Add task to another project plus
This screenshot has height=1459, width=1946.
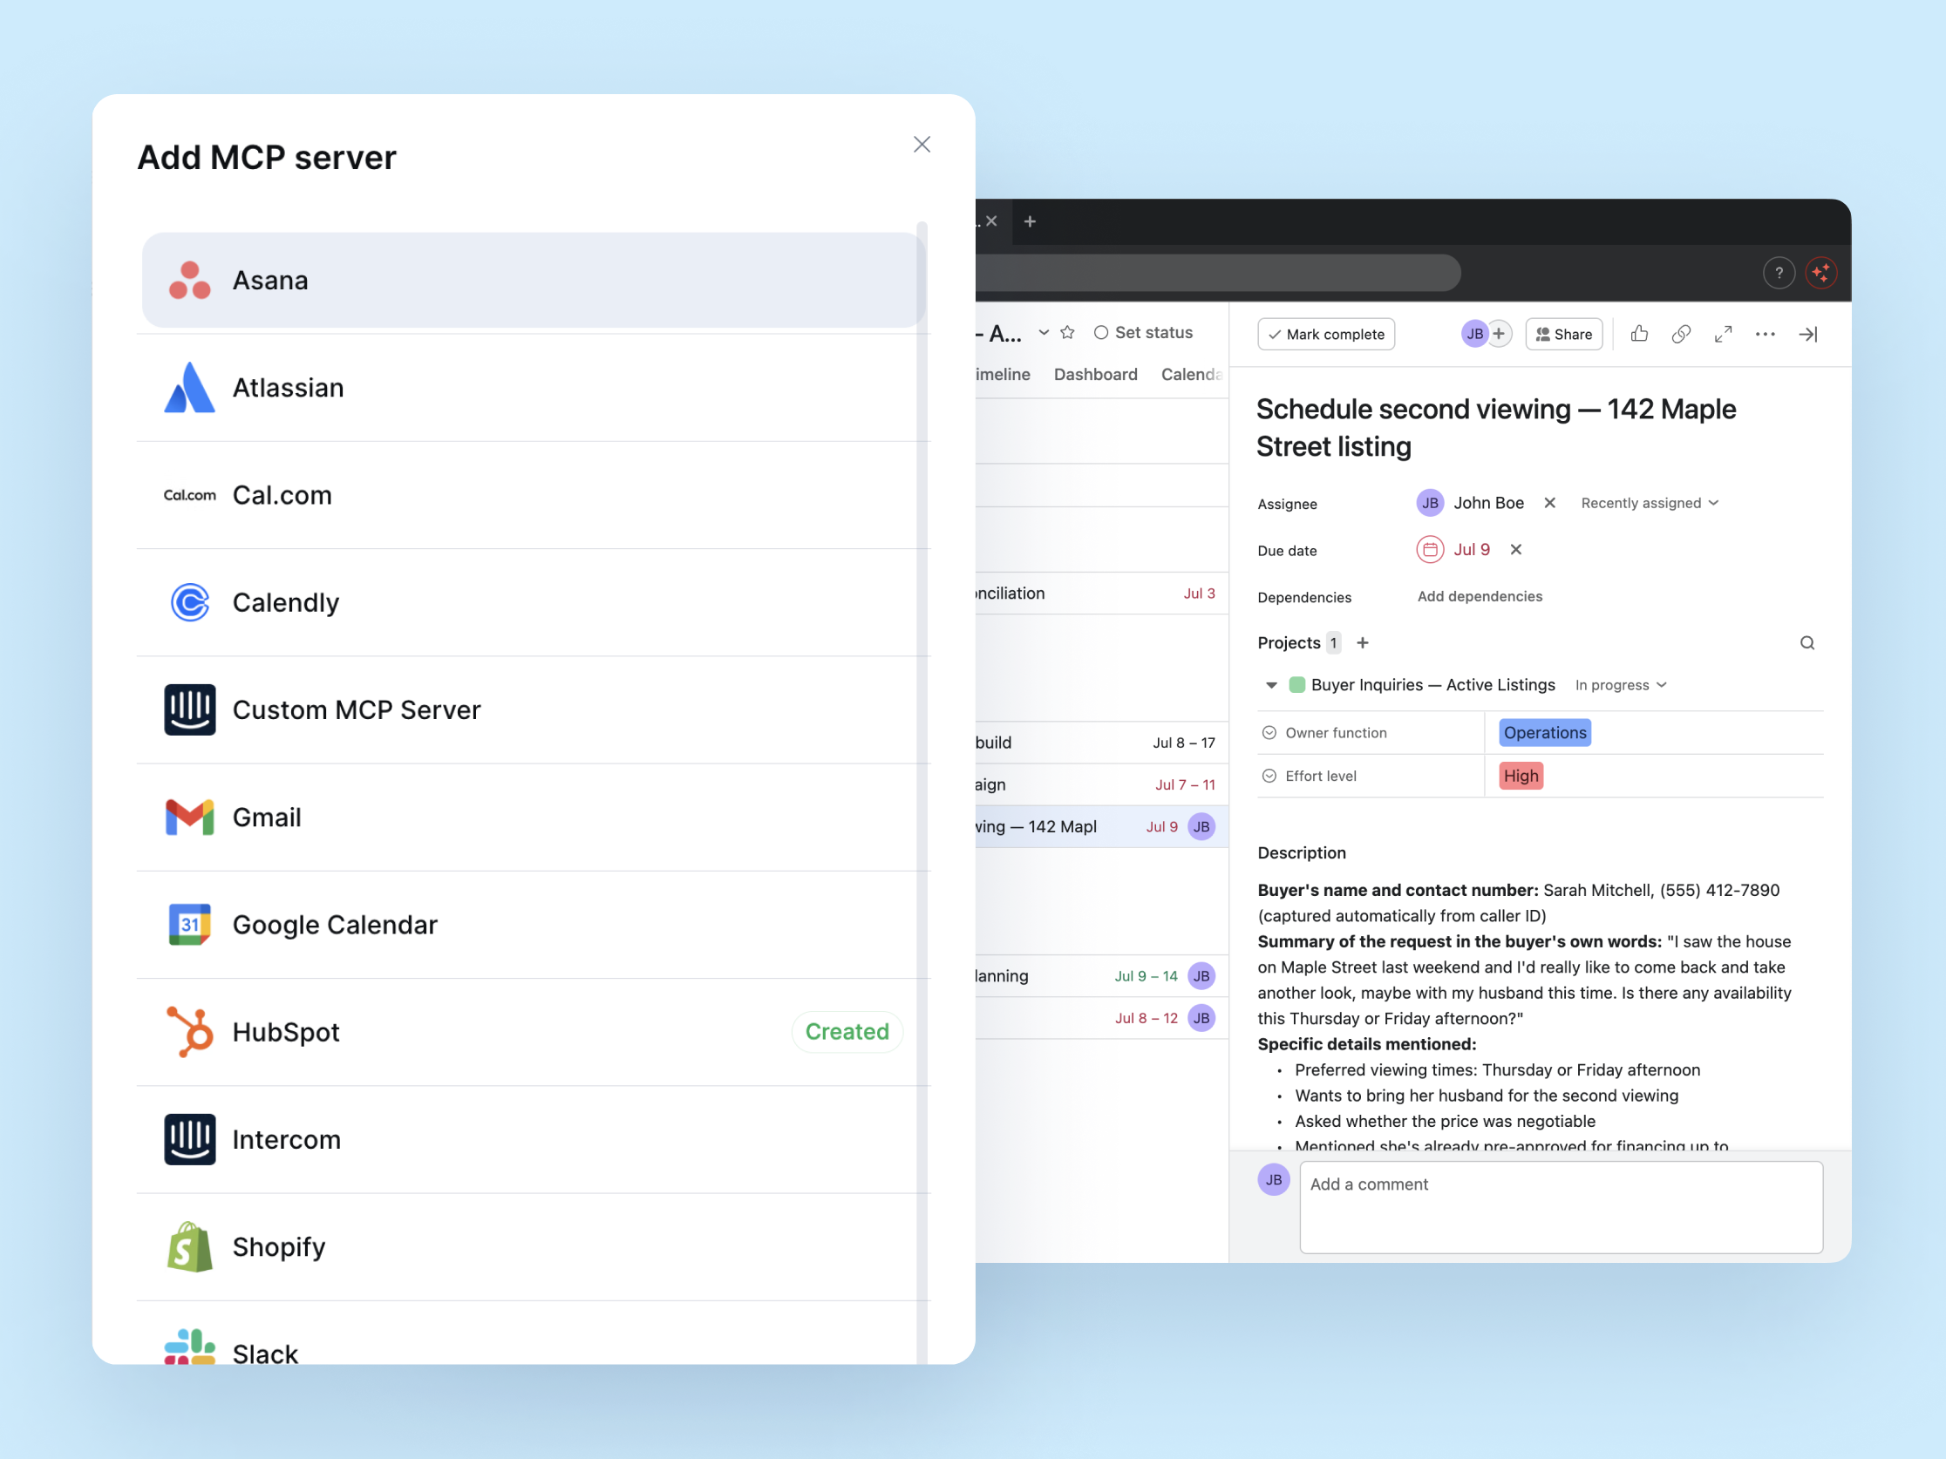coord(1362,643)
